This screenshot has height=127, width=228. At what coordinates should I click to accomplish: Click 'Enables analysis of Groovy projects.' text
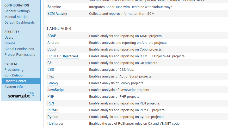tap(117, 83)
